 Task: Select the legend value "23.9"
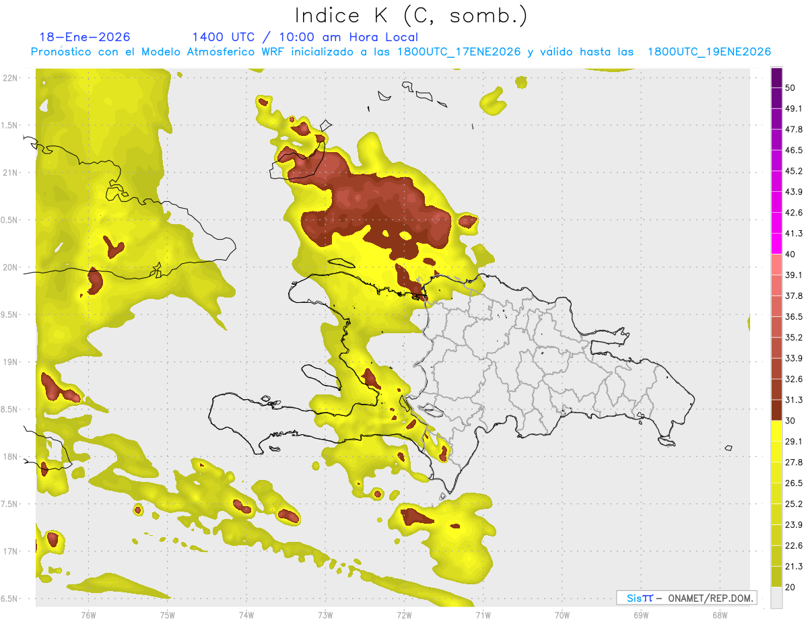coord(795,524)
